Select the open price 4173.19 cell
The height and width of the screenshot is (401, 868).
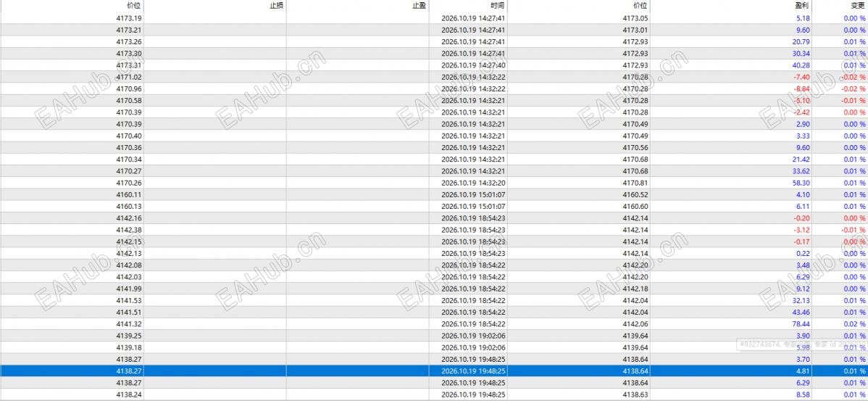pyautogui.click(x=128, y=18)
